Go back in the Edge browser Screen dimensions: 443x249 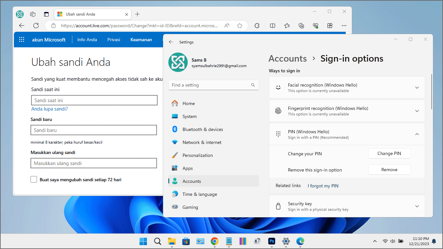(x=22, y=26)
